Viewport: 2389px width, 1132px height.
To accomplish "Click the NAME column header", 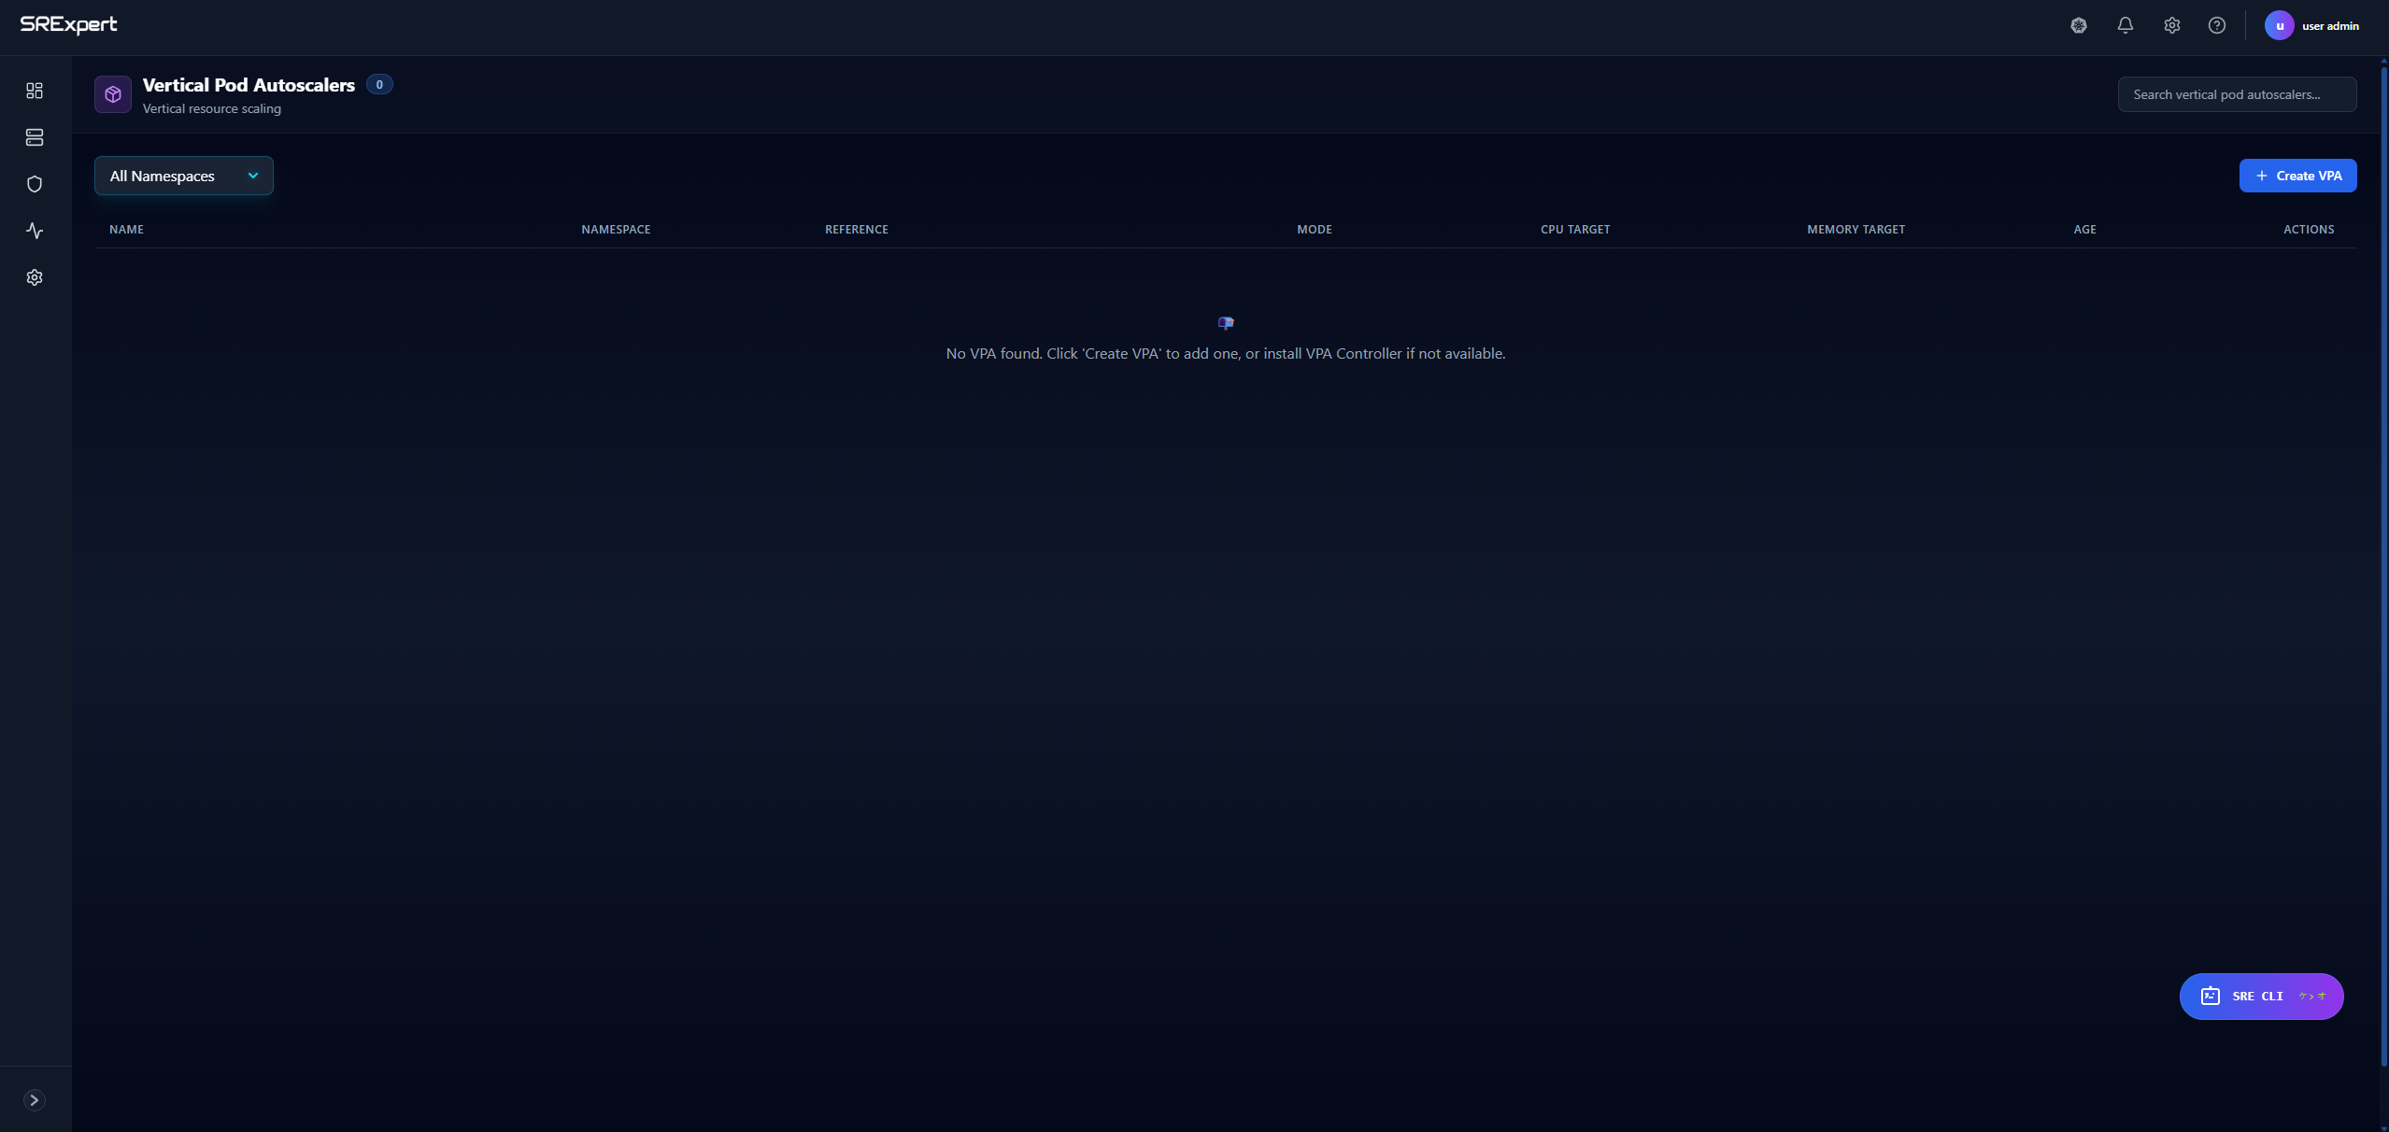I will 126,230.
